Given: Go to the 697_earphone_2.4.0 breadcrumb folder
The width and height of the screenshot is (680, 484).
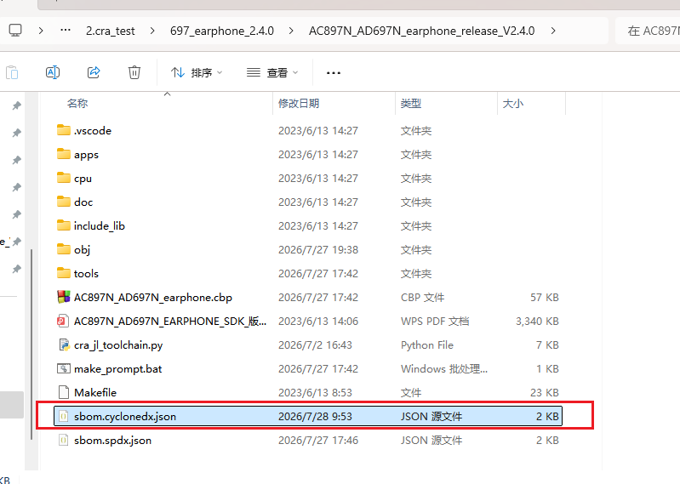Looking at the screenshot, I should pos(222,31).
